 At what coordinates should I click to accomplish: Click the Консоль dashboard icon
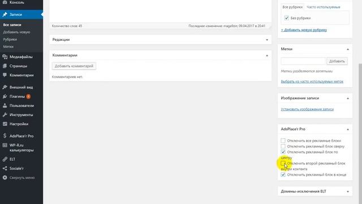[5, 2]
